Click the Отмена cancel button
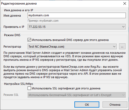 click(x=115, y=105)
